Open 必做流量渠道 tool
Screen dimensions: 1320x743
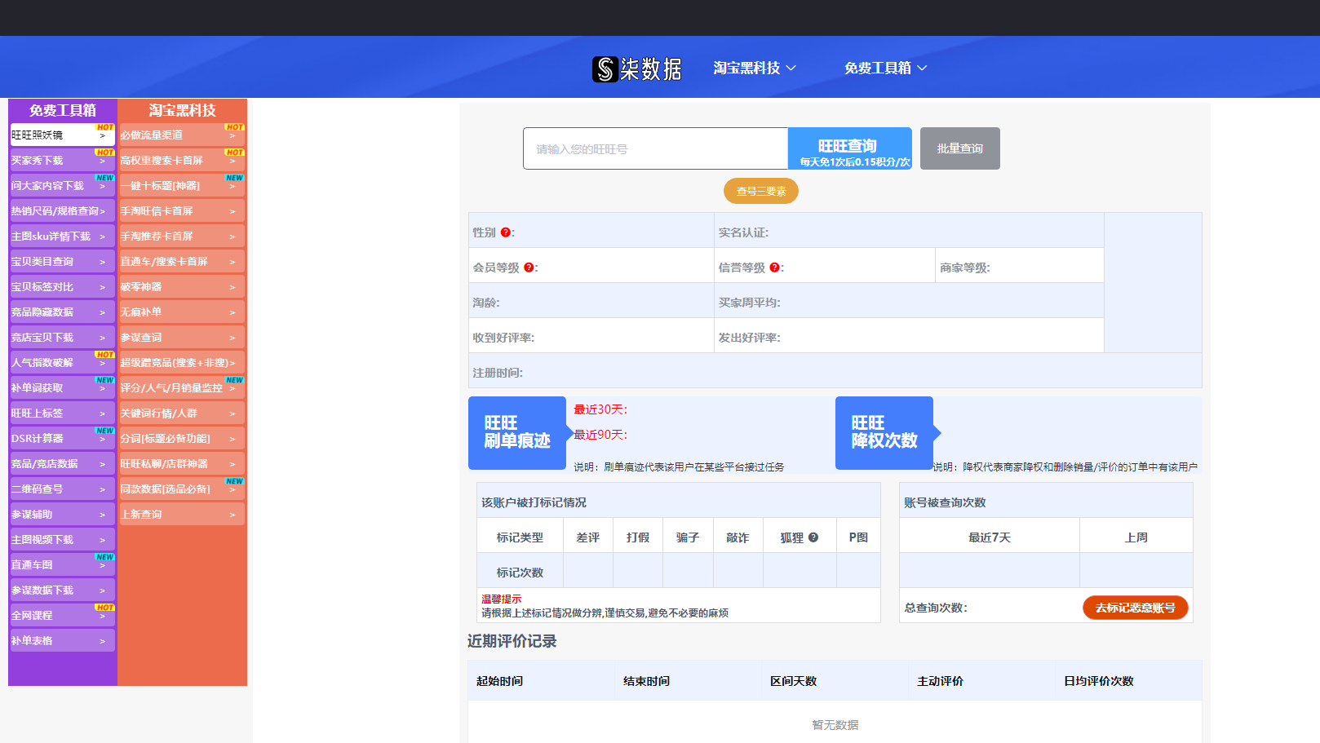(182, 135)
